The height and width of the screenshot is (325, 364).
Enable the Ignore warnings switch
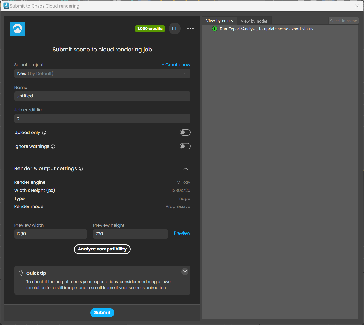pos(185,146)
